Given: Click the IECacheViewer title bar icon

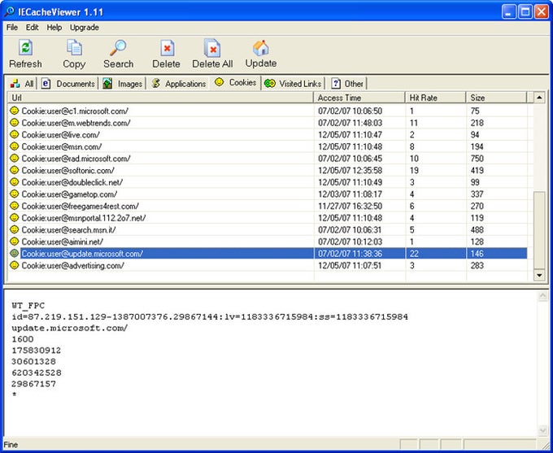Looking at the screenshot, I should 10,11.
